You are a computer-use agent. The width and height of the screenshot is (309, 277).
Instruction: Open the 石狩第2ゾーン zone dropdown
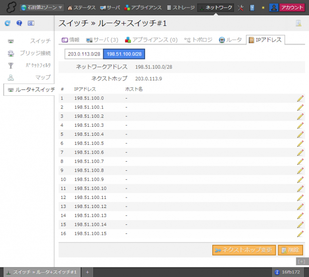(41, 8)
